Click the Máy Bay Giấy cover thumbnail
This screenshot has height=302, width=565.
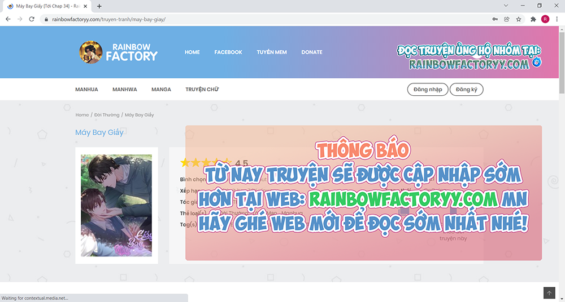click(116, 206)
